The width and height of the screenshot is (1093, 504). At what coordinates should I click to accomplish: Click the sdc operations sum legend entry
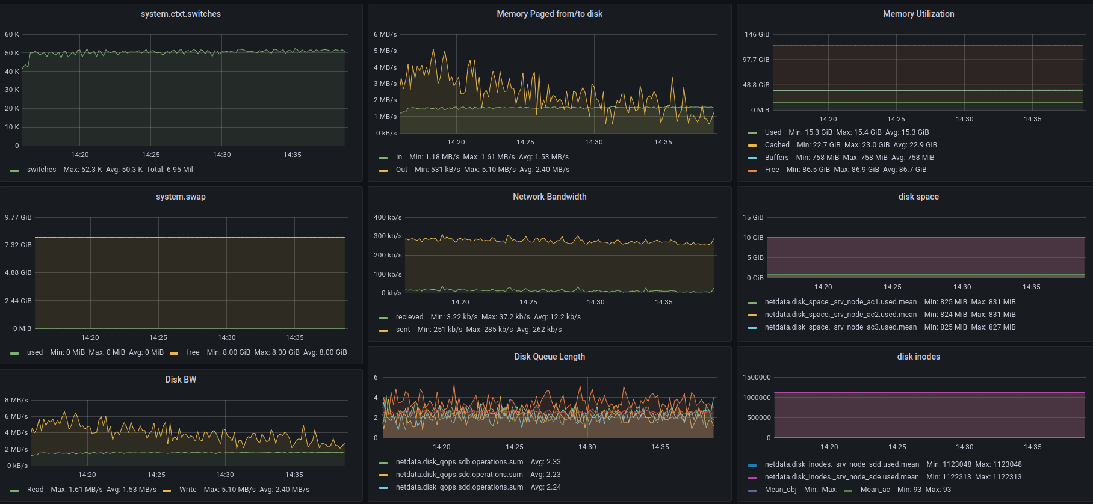tap(459, 475)
